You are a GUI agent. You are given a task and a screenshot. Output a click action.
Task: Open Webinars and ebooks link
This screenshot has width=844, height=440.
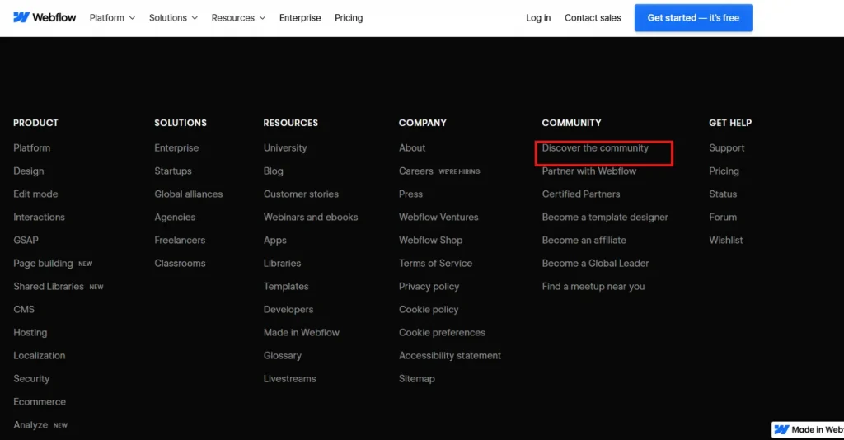pos(311,218)
